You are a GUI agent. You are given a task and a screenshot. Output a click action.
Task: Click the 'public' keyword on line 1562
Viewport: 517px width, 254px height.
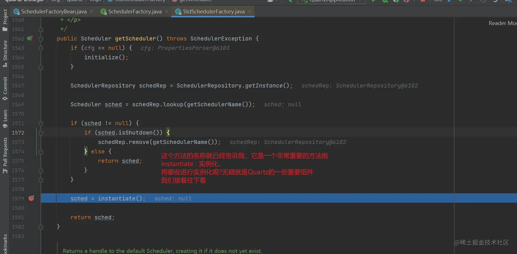[67, 39]
